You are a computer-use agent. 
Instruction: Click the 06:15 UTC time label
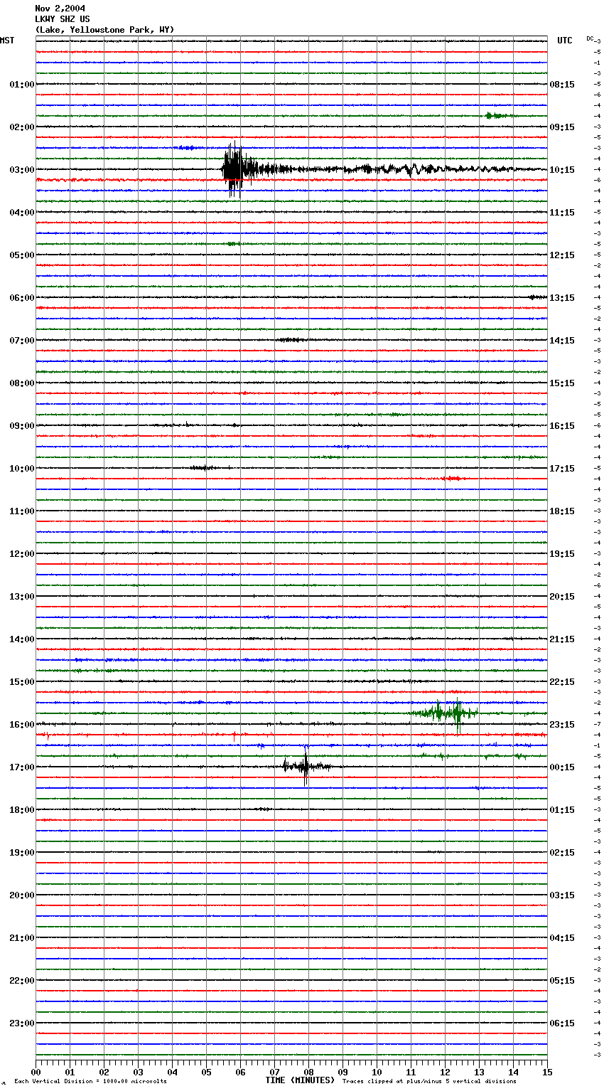(x=562, y=1023)
